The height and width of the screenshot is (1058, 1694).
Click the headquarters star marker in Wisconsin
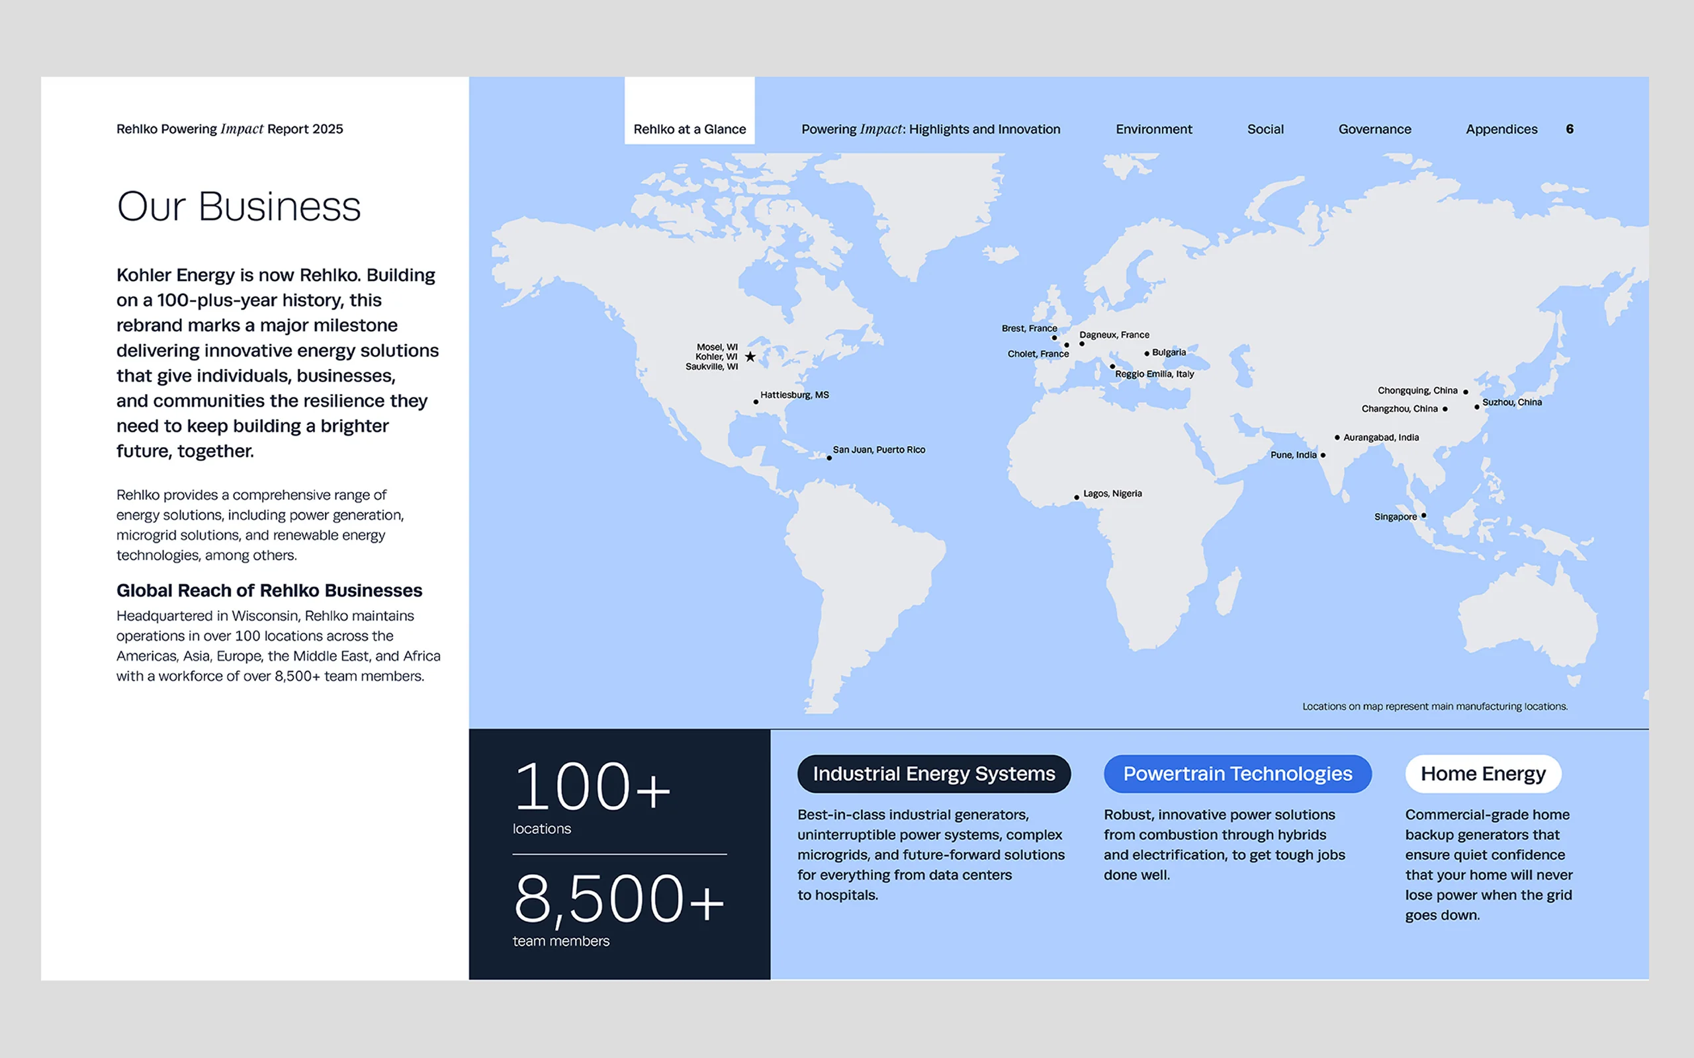coord(750,357)
